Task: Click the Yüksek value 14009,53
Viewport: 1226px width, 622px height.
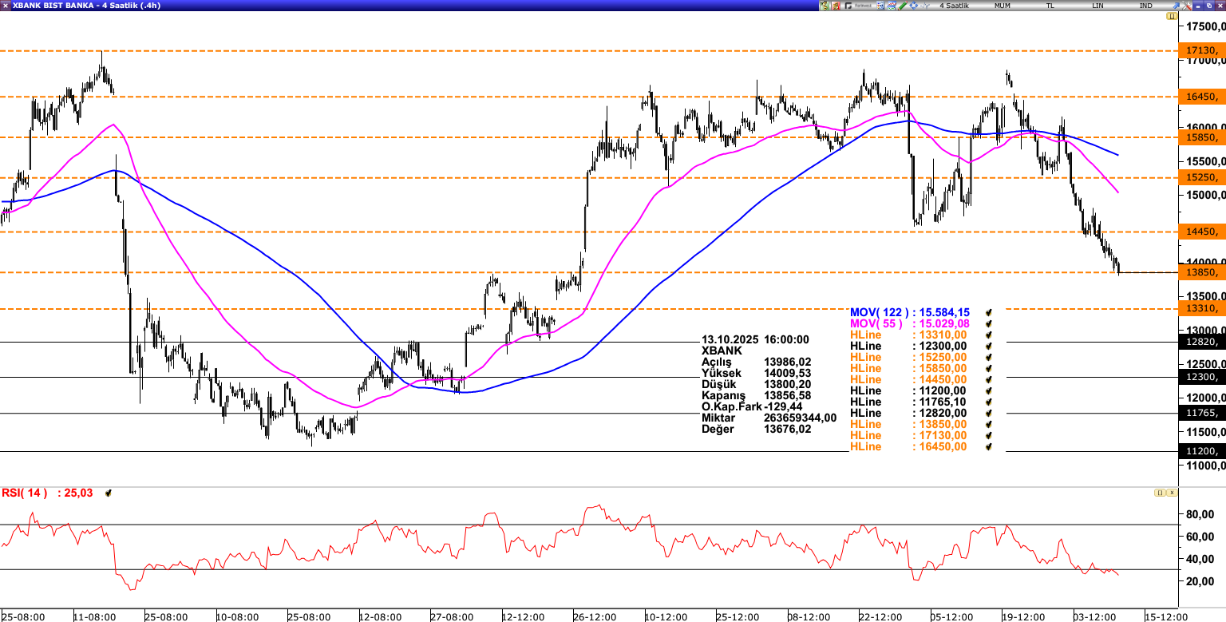Action: click(789, 373)
